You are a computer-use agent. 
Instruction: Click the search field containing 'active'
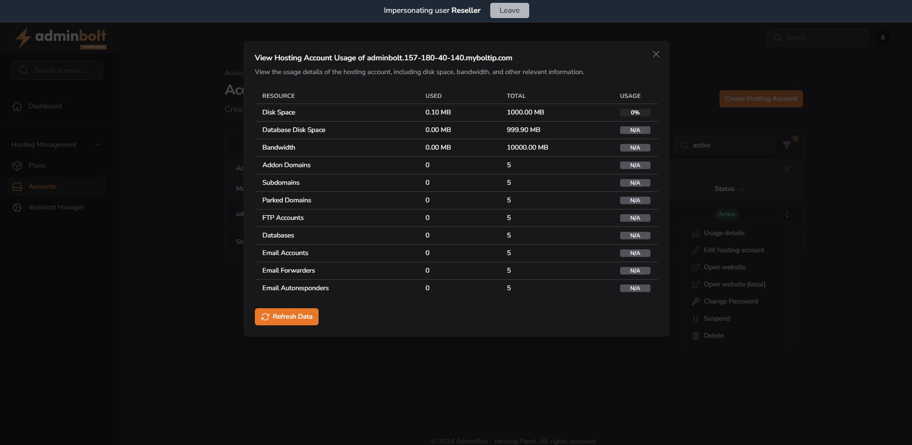coord(724,145)
